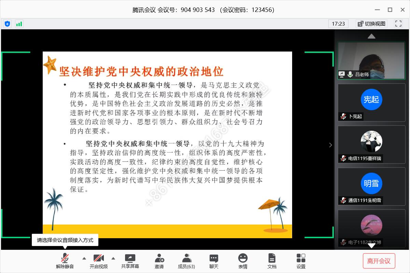The image size is (410, 273).
Task: Open the documents (文档) icon
Action: pos(272,261)
